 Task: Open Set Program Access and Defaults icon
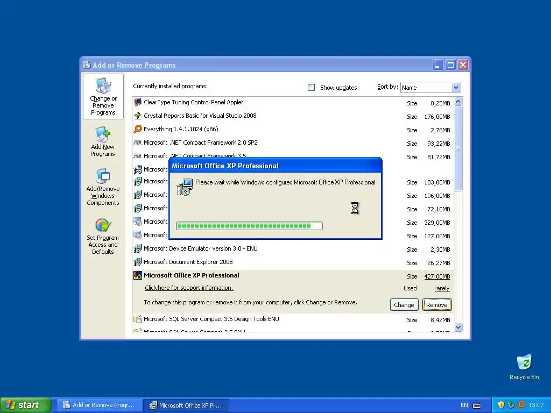click(103, 225)
